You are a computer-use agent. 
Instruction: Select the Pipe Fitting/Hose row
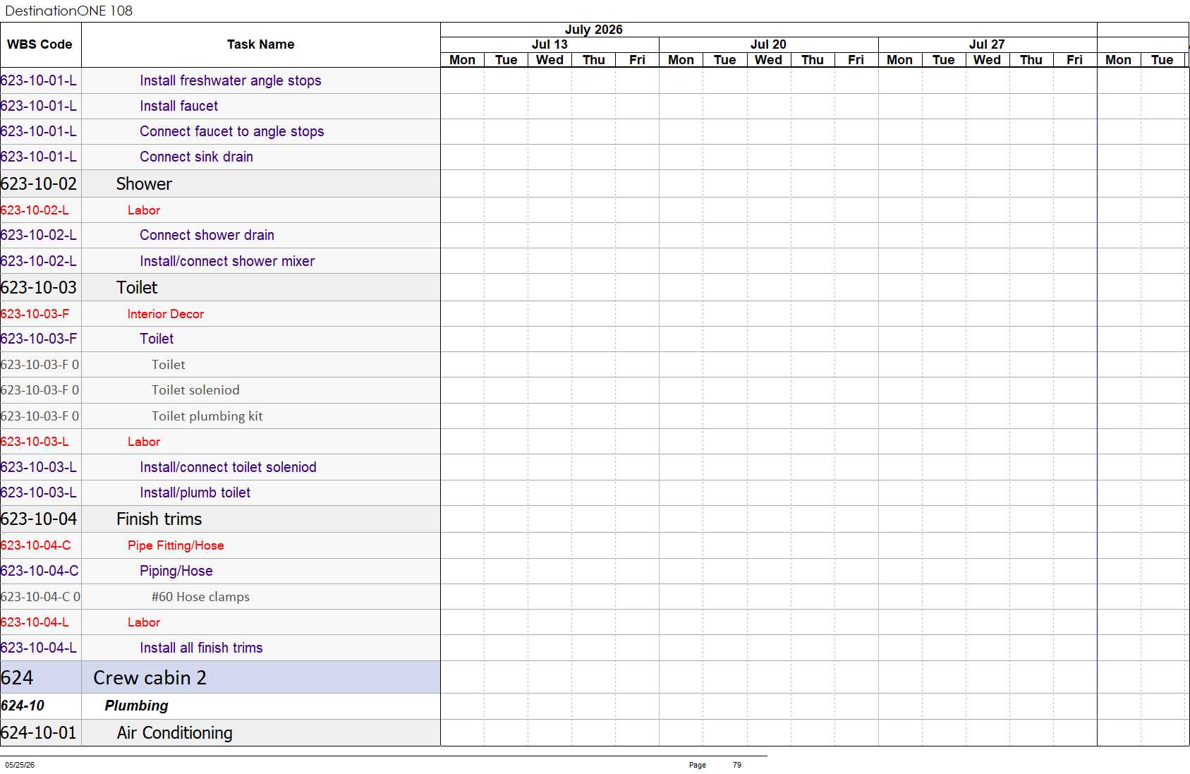[x=176, y=545]
